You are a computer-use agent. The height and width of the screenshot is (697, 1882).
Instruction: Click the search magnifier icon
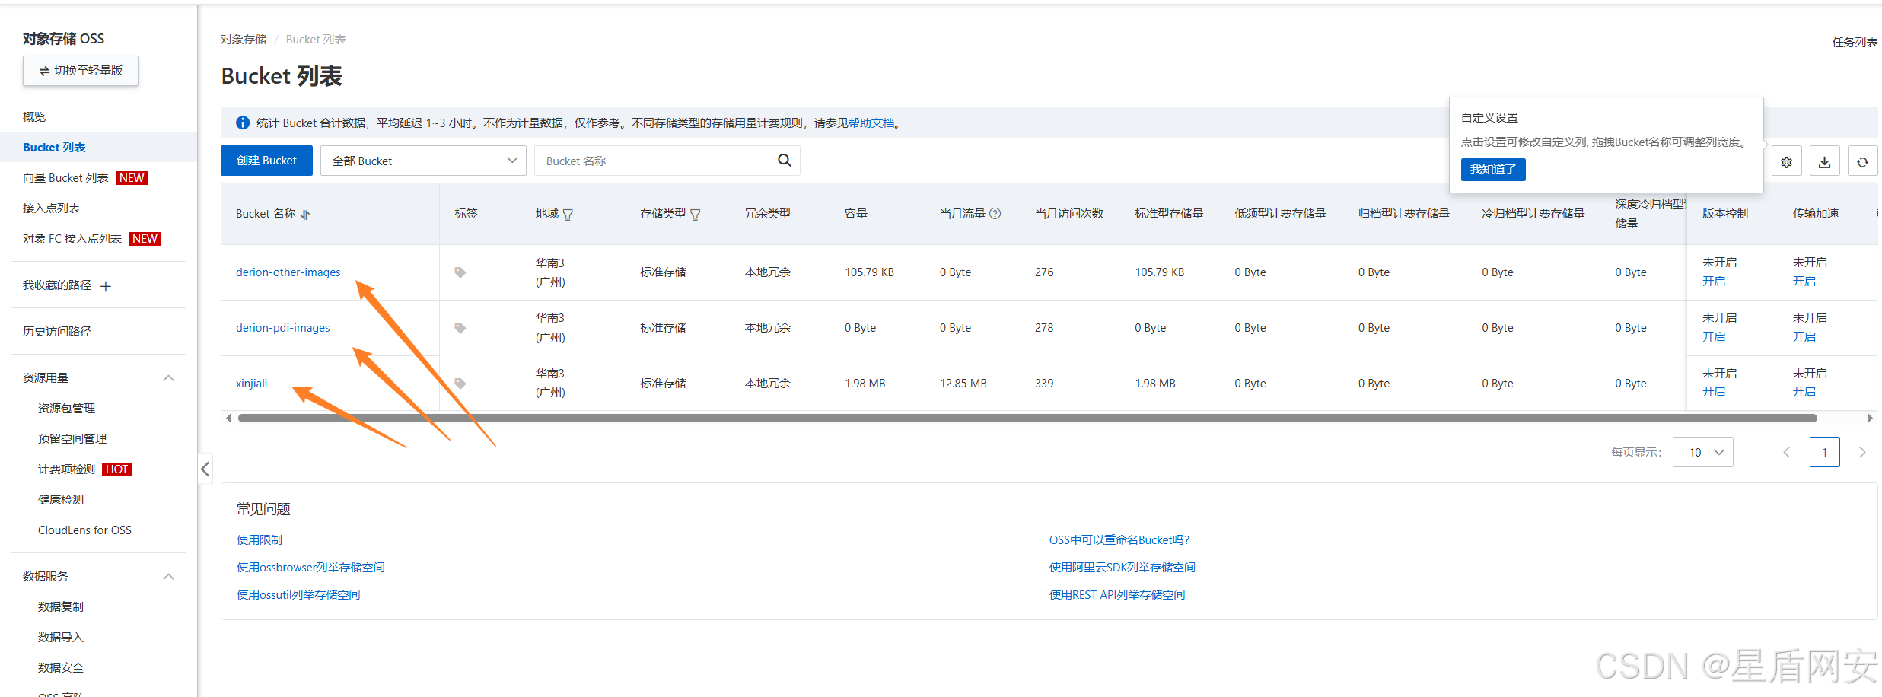pyautogui.click(x=784, y=161)
